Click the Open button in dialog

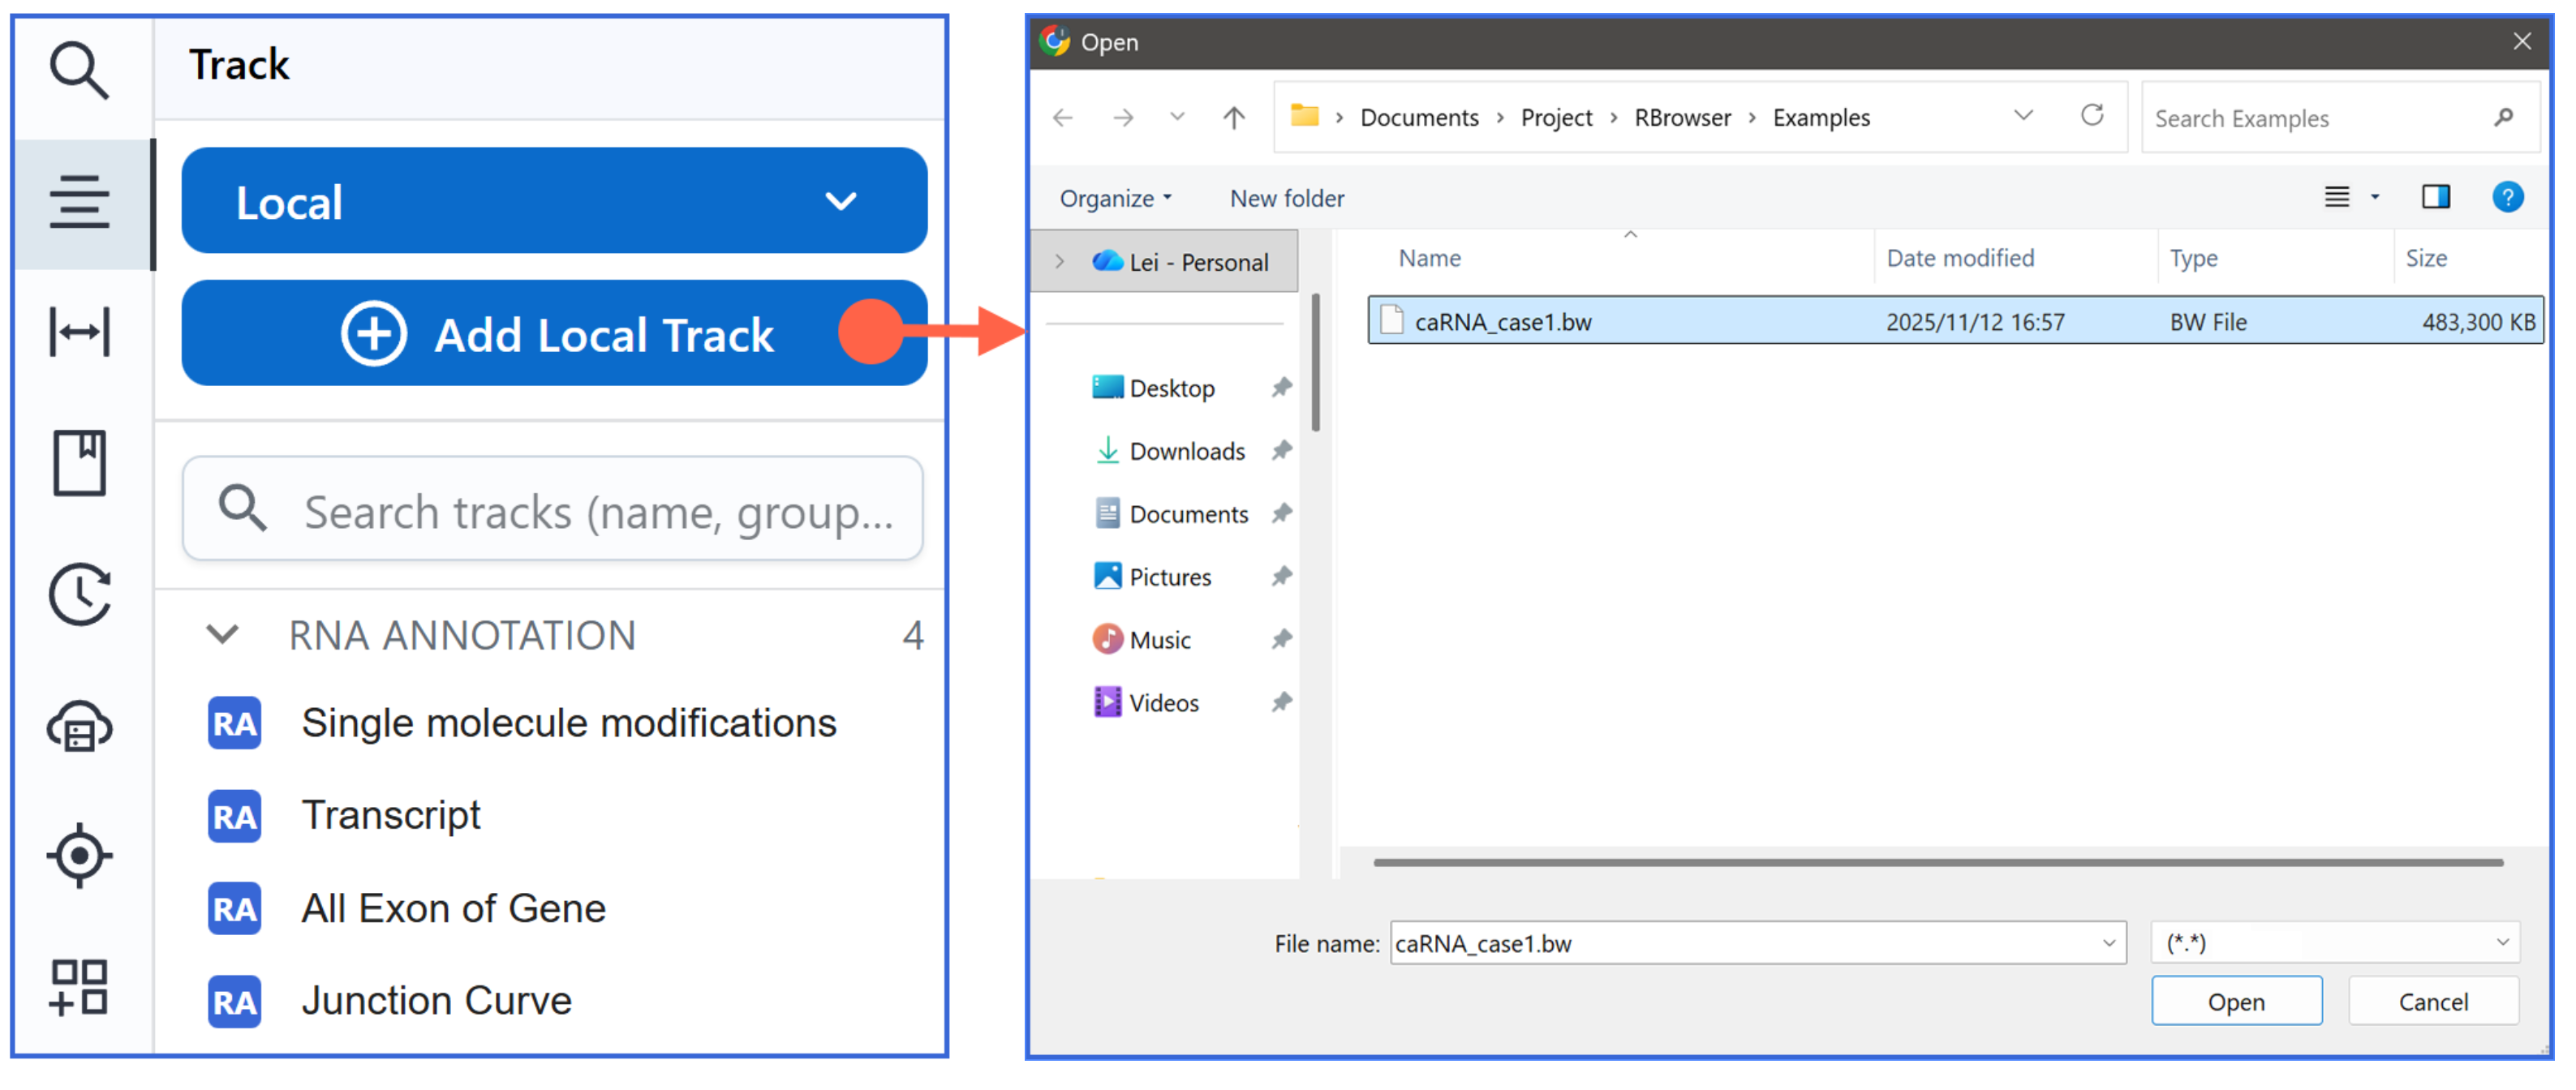(x=2235, y=1001)
